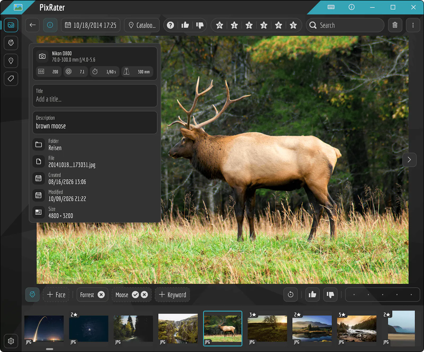Viewport: 424px width, 352px height.
Task: Reject the suggested Moose keyword
Action: point(144,295)
